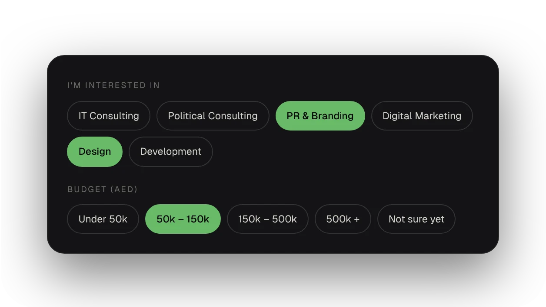Image resolution: width=546 pixels, height=307 pixels.
Task: Enable the Development interest chip
Action: click(x=171, y=152)
